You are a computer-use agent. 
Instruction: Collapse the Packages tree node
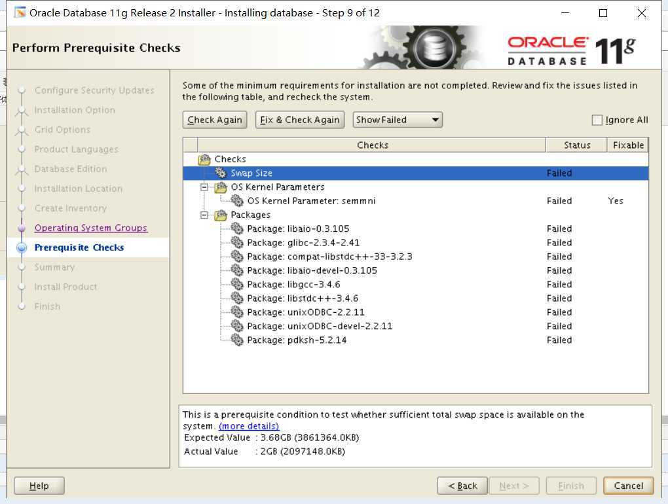[x=204, y=215]
